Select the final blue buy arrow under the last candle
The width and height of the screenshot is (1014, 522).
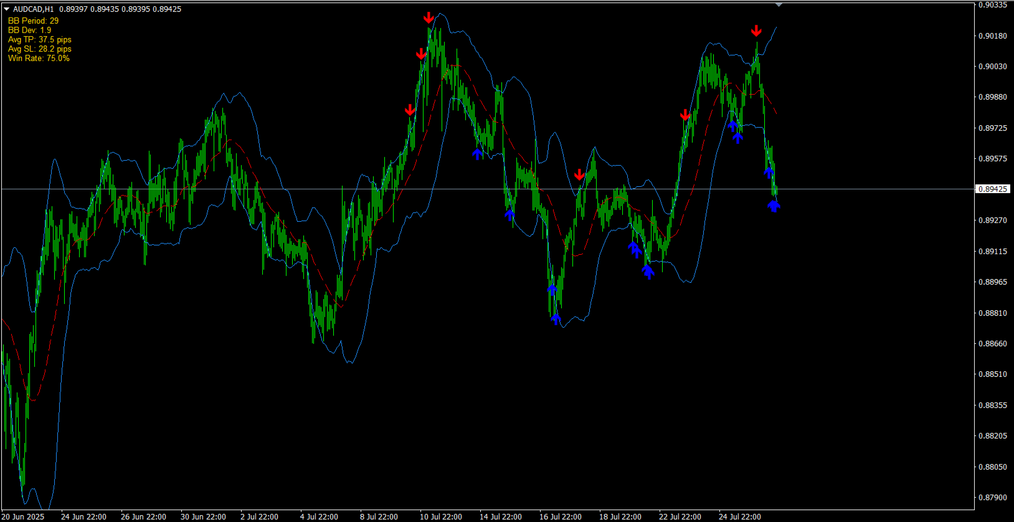(x=774, y=206)
